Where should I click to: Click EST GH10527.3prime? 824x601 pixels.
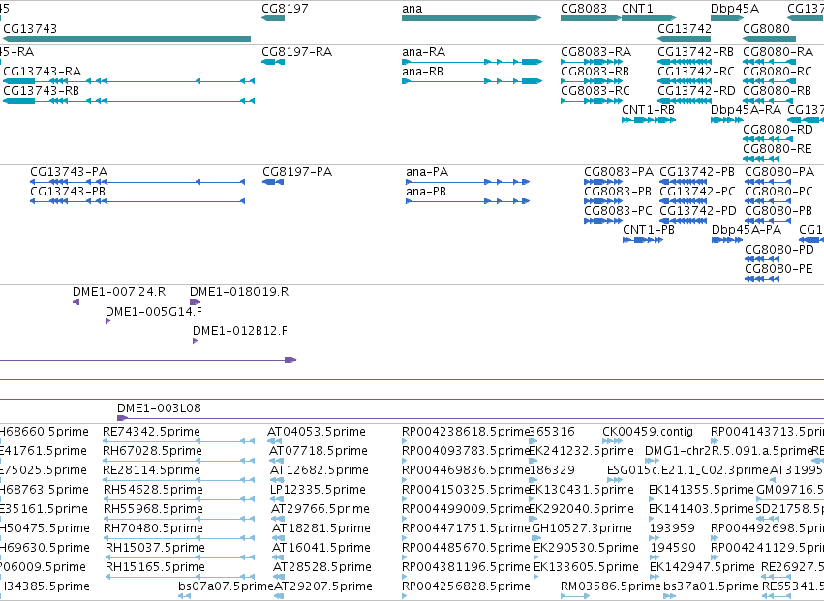[536, 538]
